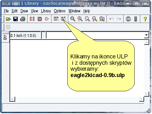Open help with the yellow question mark
The image size is (152, 114).
coord(145,19)
